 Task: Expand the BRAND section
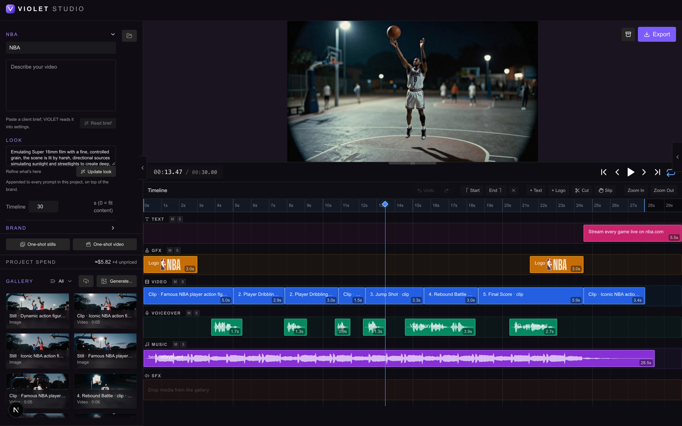[x=113, y=228]
